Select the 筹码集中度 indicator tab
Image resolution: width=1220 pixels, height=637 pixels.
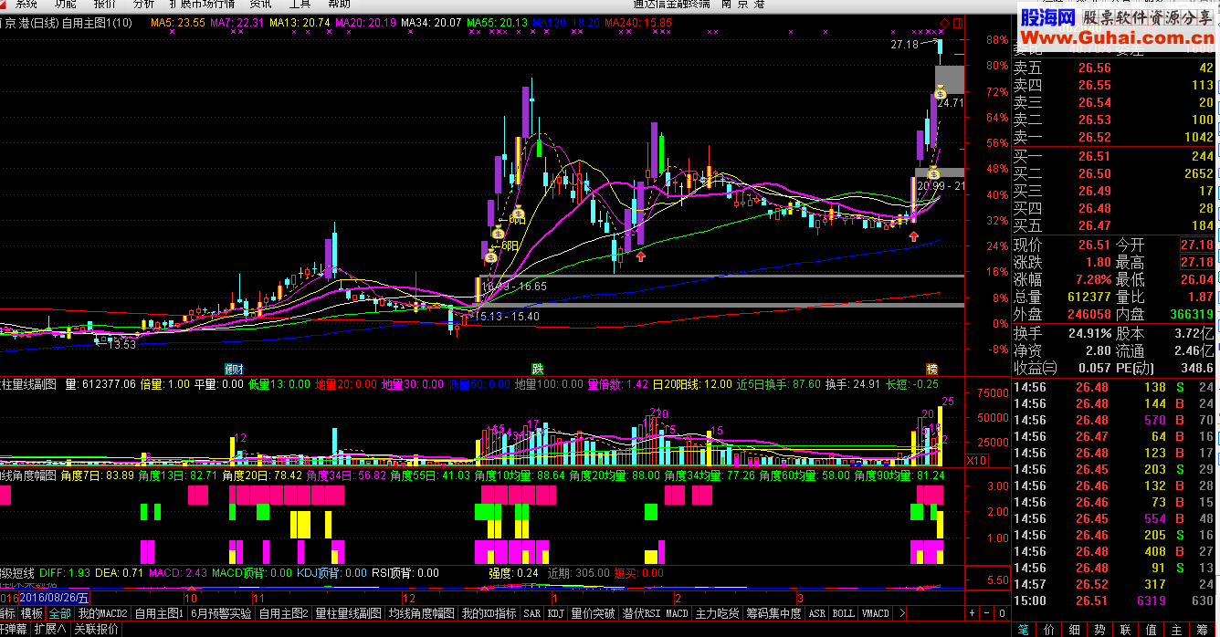pos(773,613)
